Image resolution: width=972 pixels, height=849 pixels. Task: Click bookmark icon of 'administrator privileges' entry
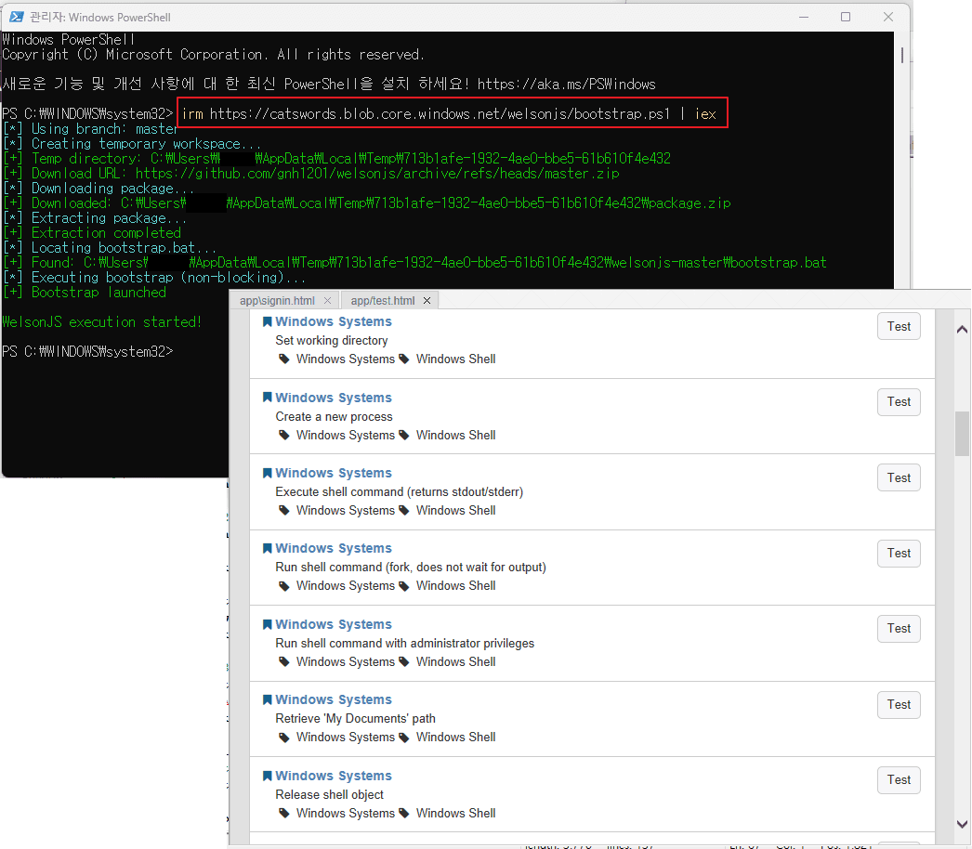(x=268, y=624)
